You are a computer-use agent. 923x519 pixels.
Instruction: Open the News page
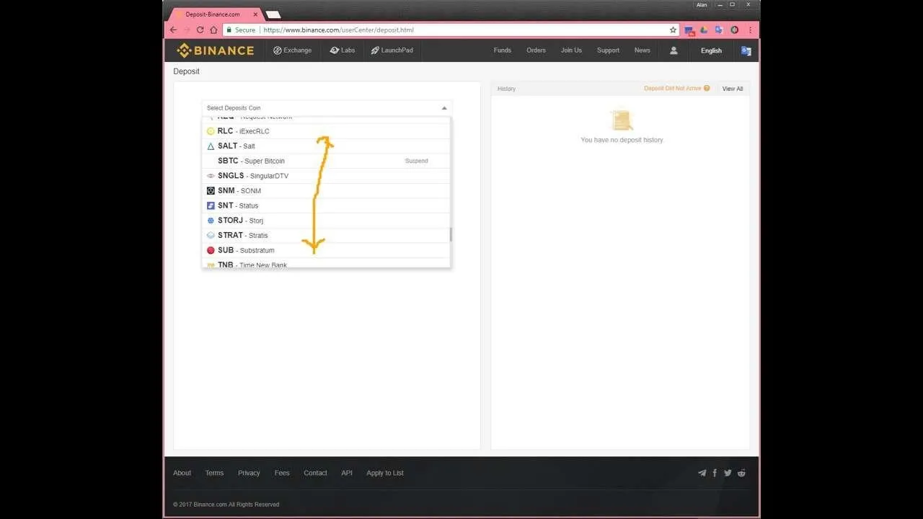click(x=642, y=50)
